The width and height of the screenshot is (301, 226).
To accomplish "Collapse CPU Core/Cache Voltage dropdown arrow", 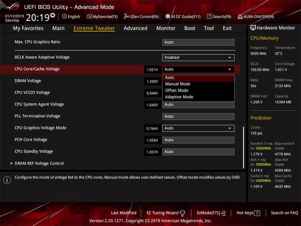I will pyautogui.click(x=230, y=69).
